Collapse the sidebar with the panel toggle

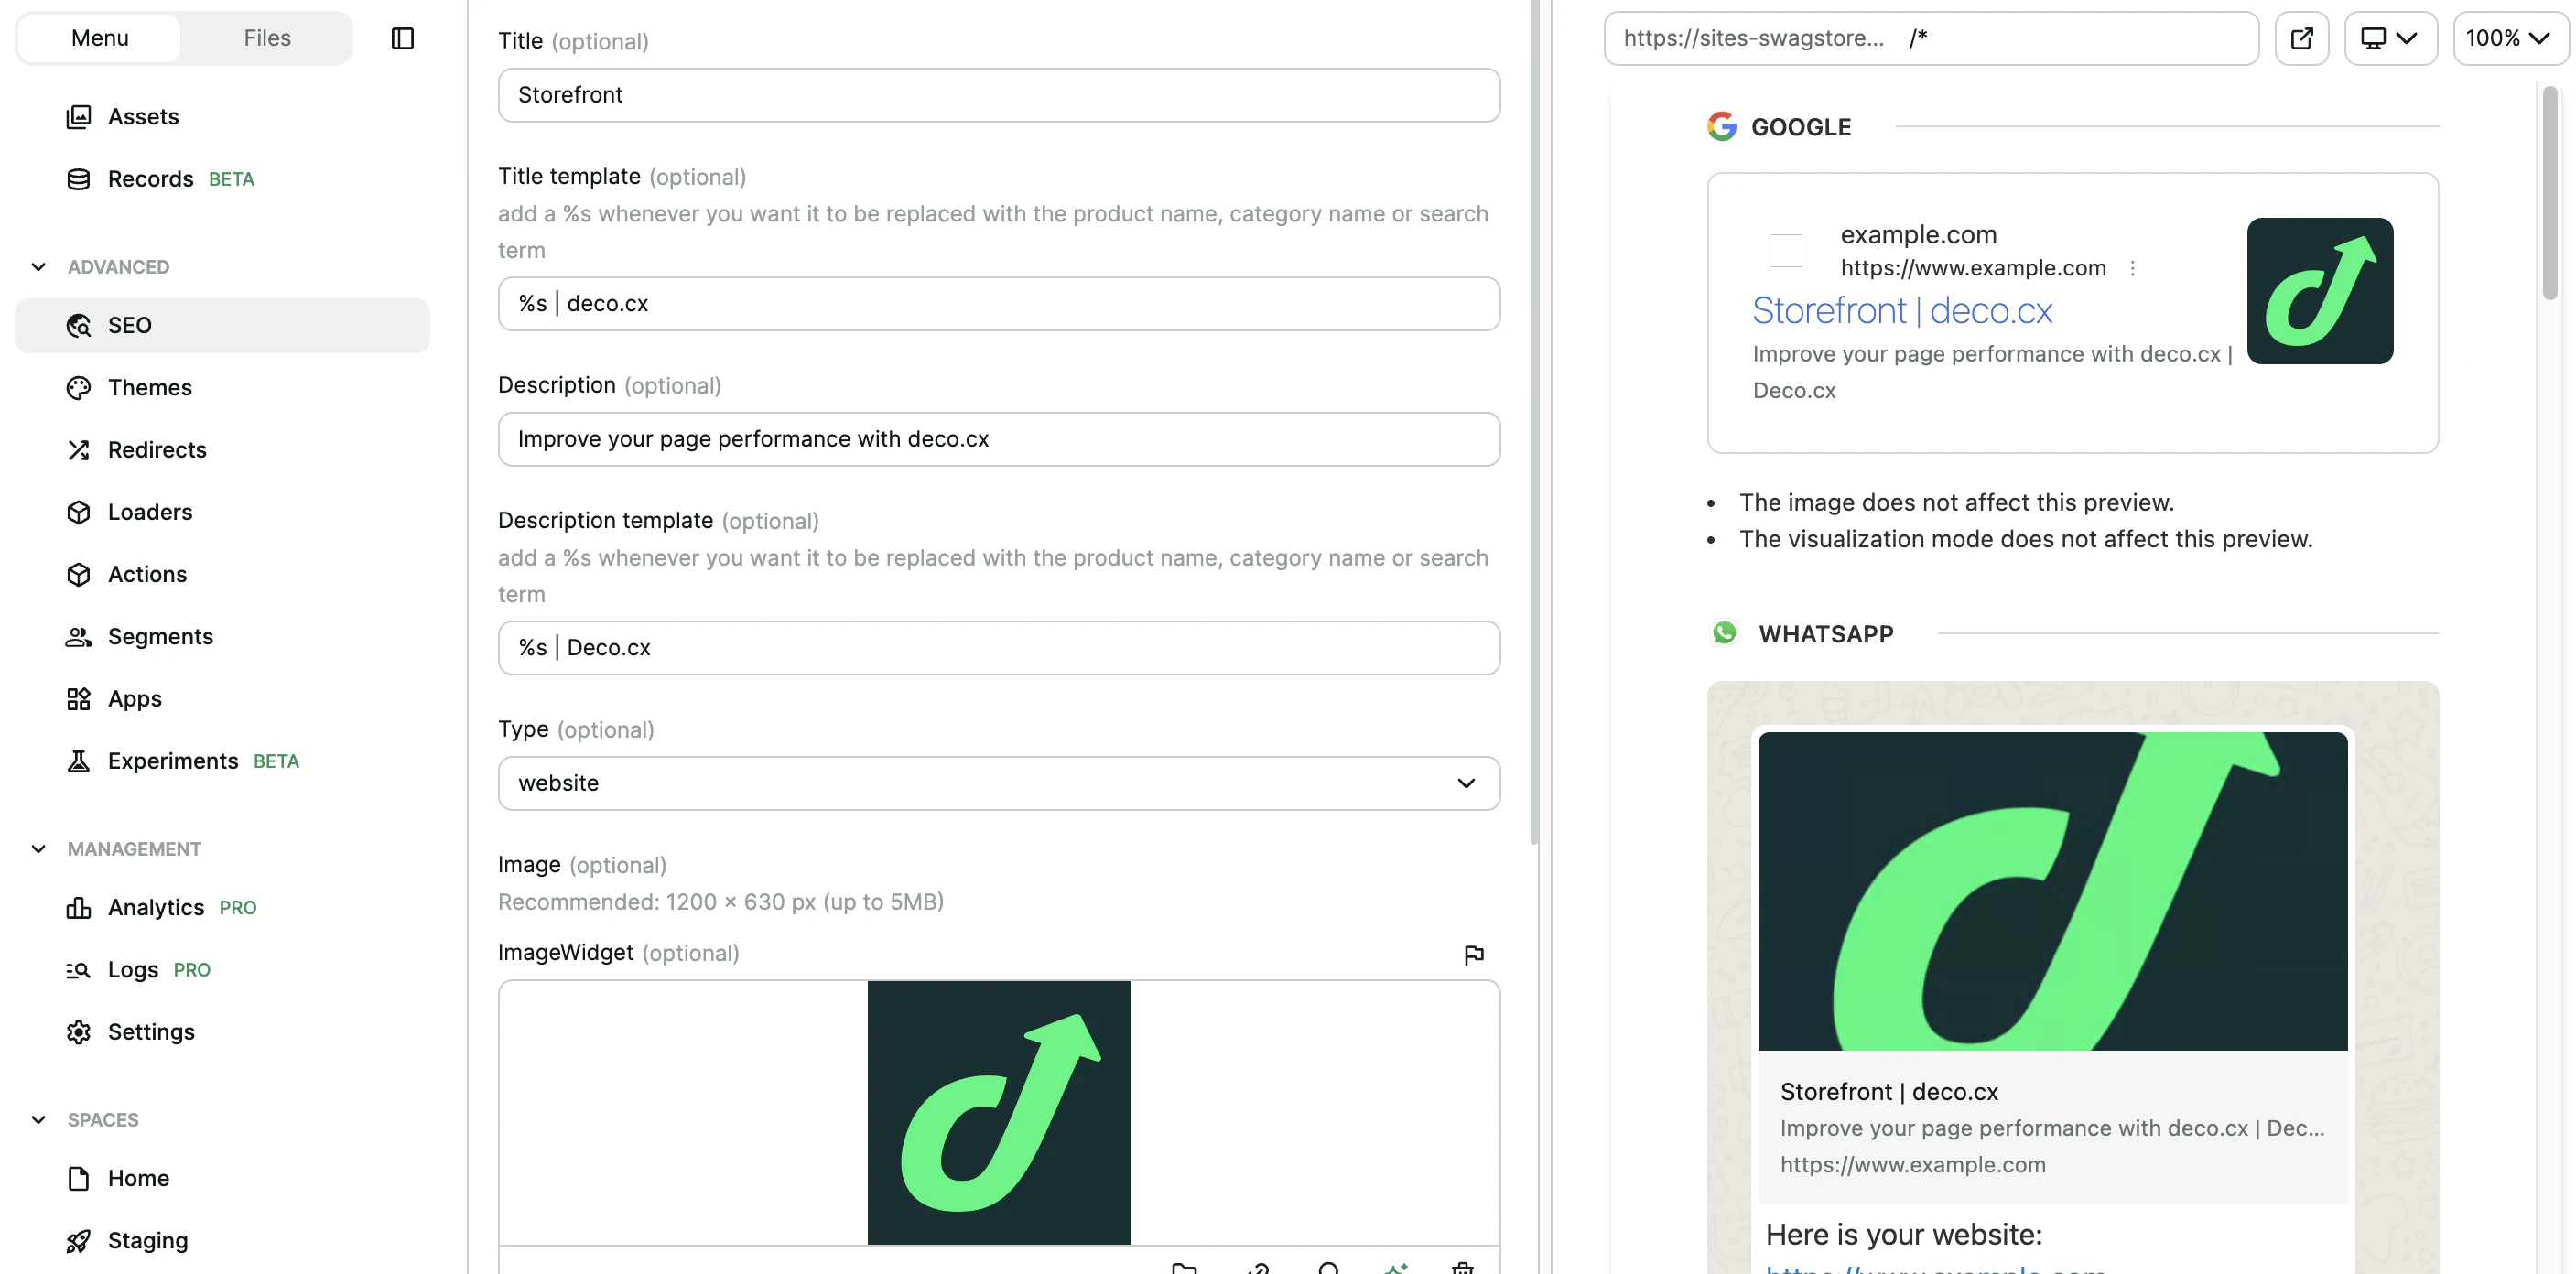point(402,38)
